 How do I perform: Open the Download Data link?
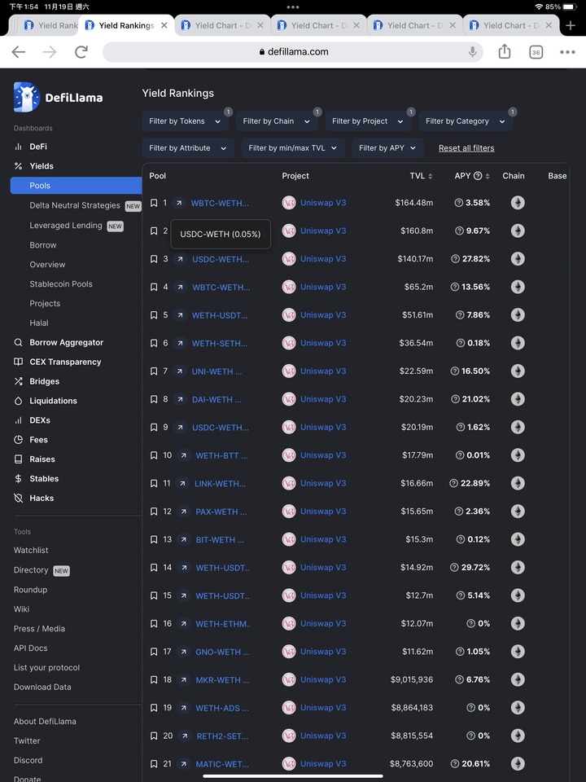(42, 688)
